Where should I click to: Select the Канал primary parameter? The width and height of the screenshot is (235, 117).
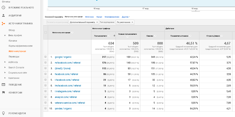(x=99, y=17)
